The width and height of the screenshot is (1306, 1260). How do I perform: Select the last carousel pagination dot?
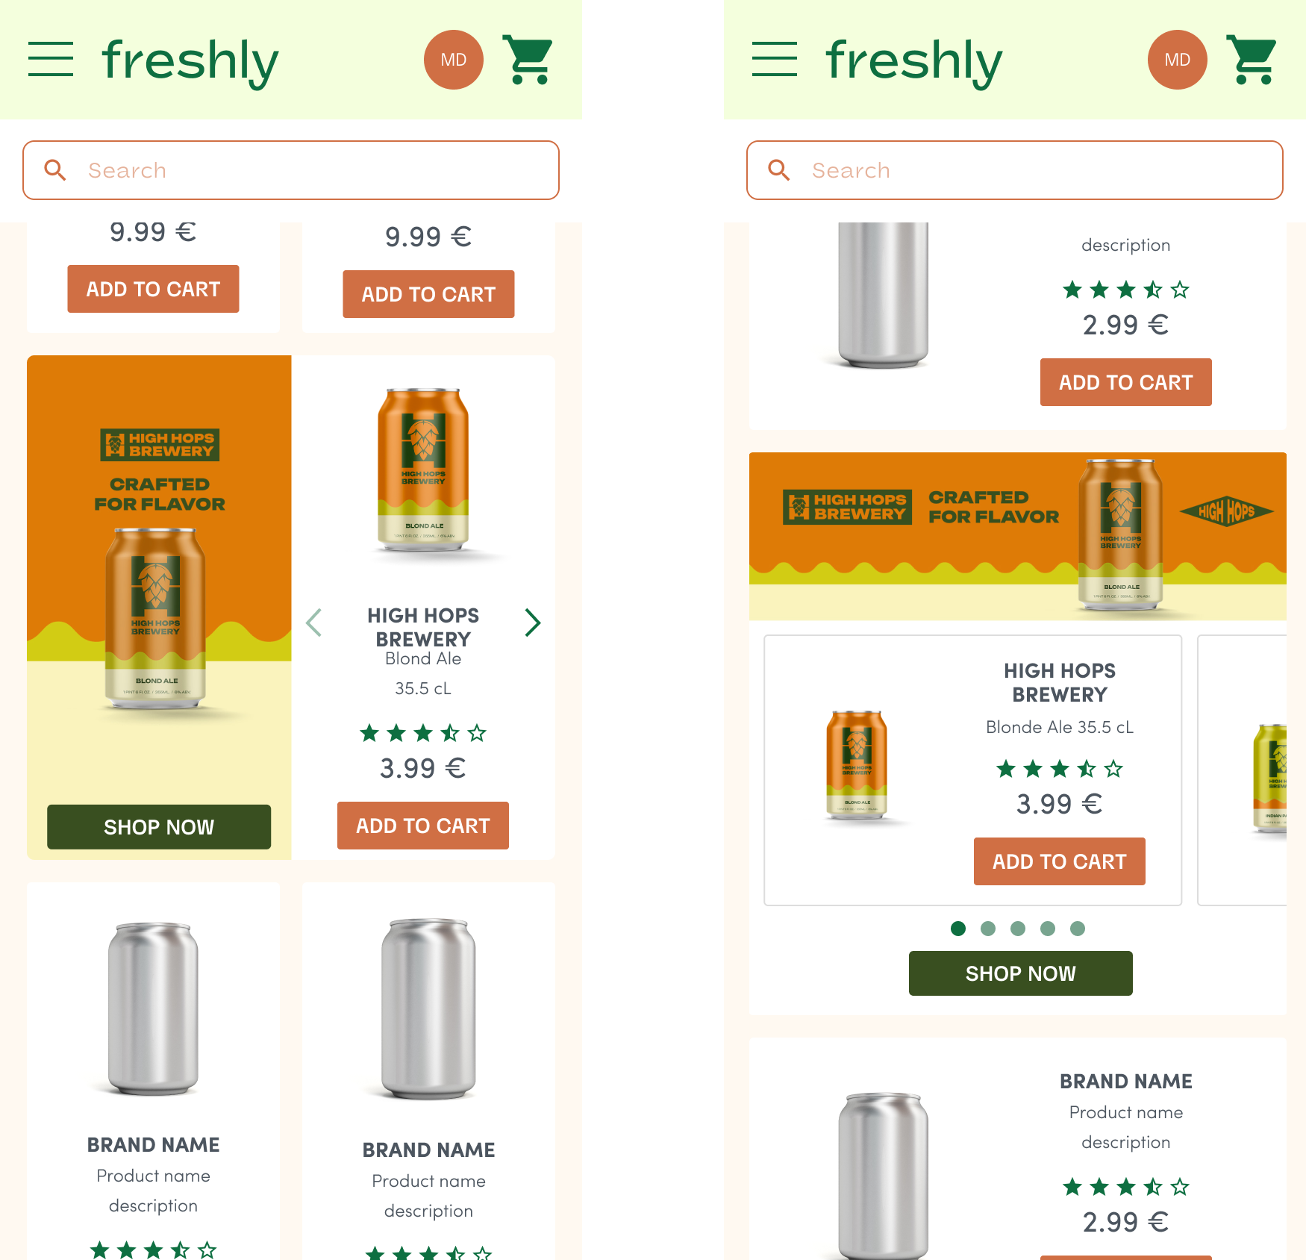[1078, 929]
